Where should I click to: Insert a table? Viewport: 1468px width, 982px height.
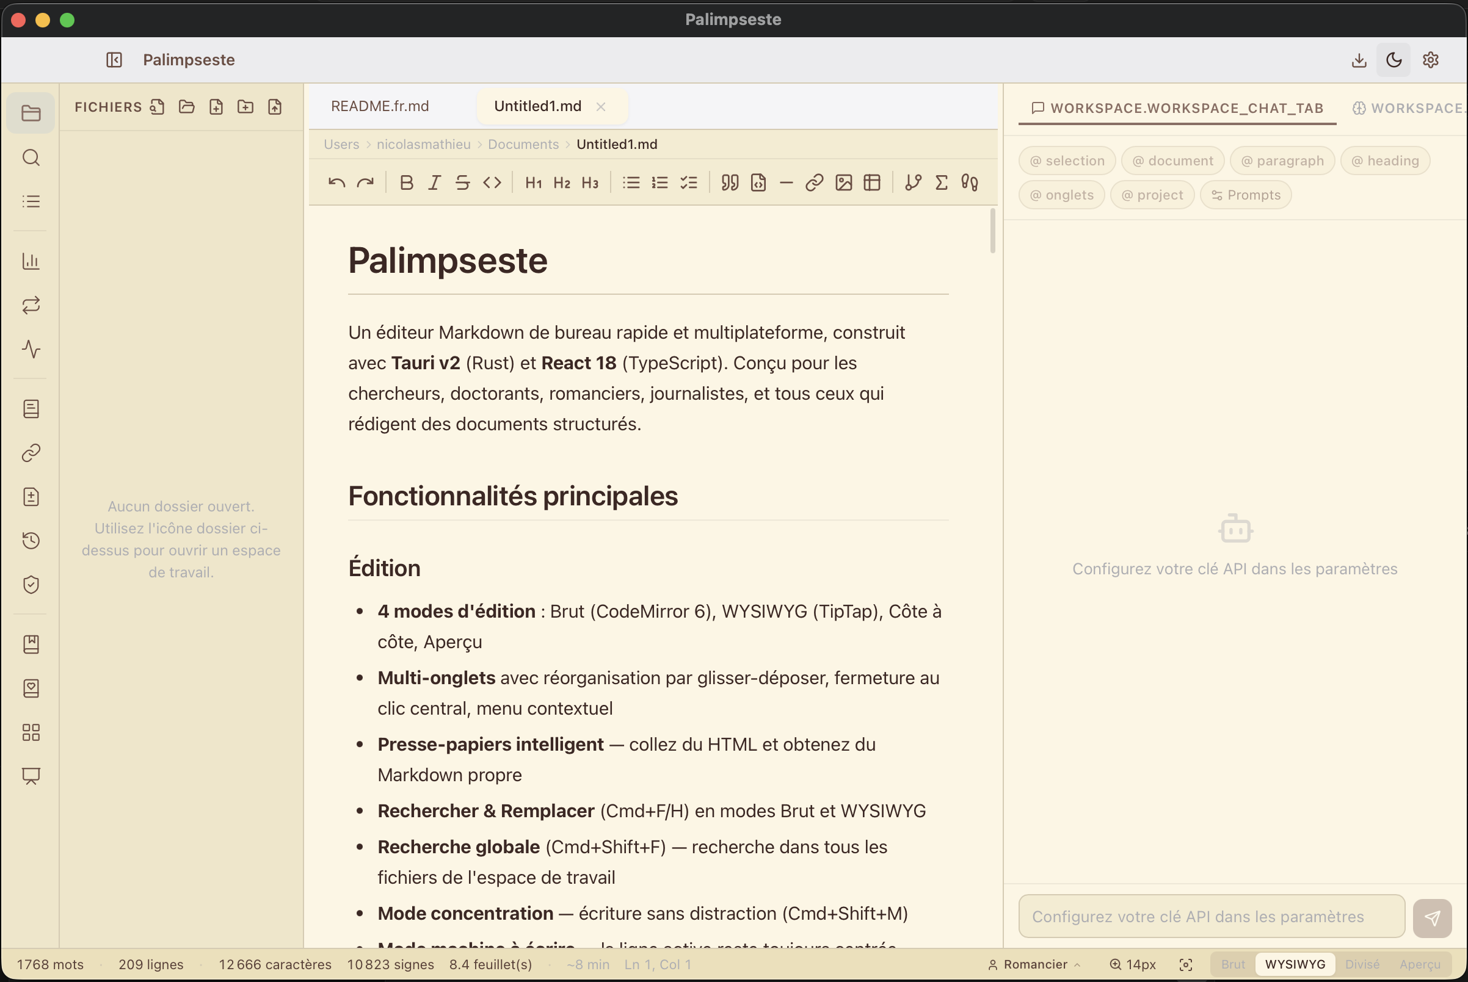(x=872, y=182)
